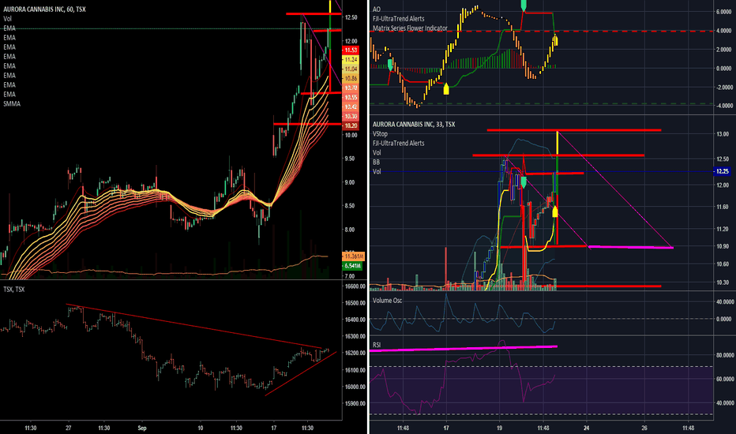This screenshot has height=434, width=736.
Task: Select FJI-UltraTrend Alerts label under VStop
Action: point(399,143)
